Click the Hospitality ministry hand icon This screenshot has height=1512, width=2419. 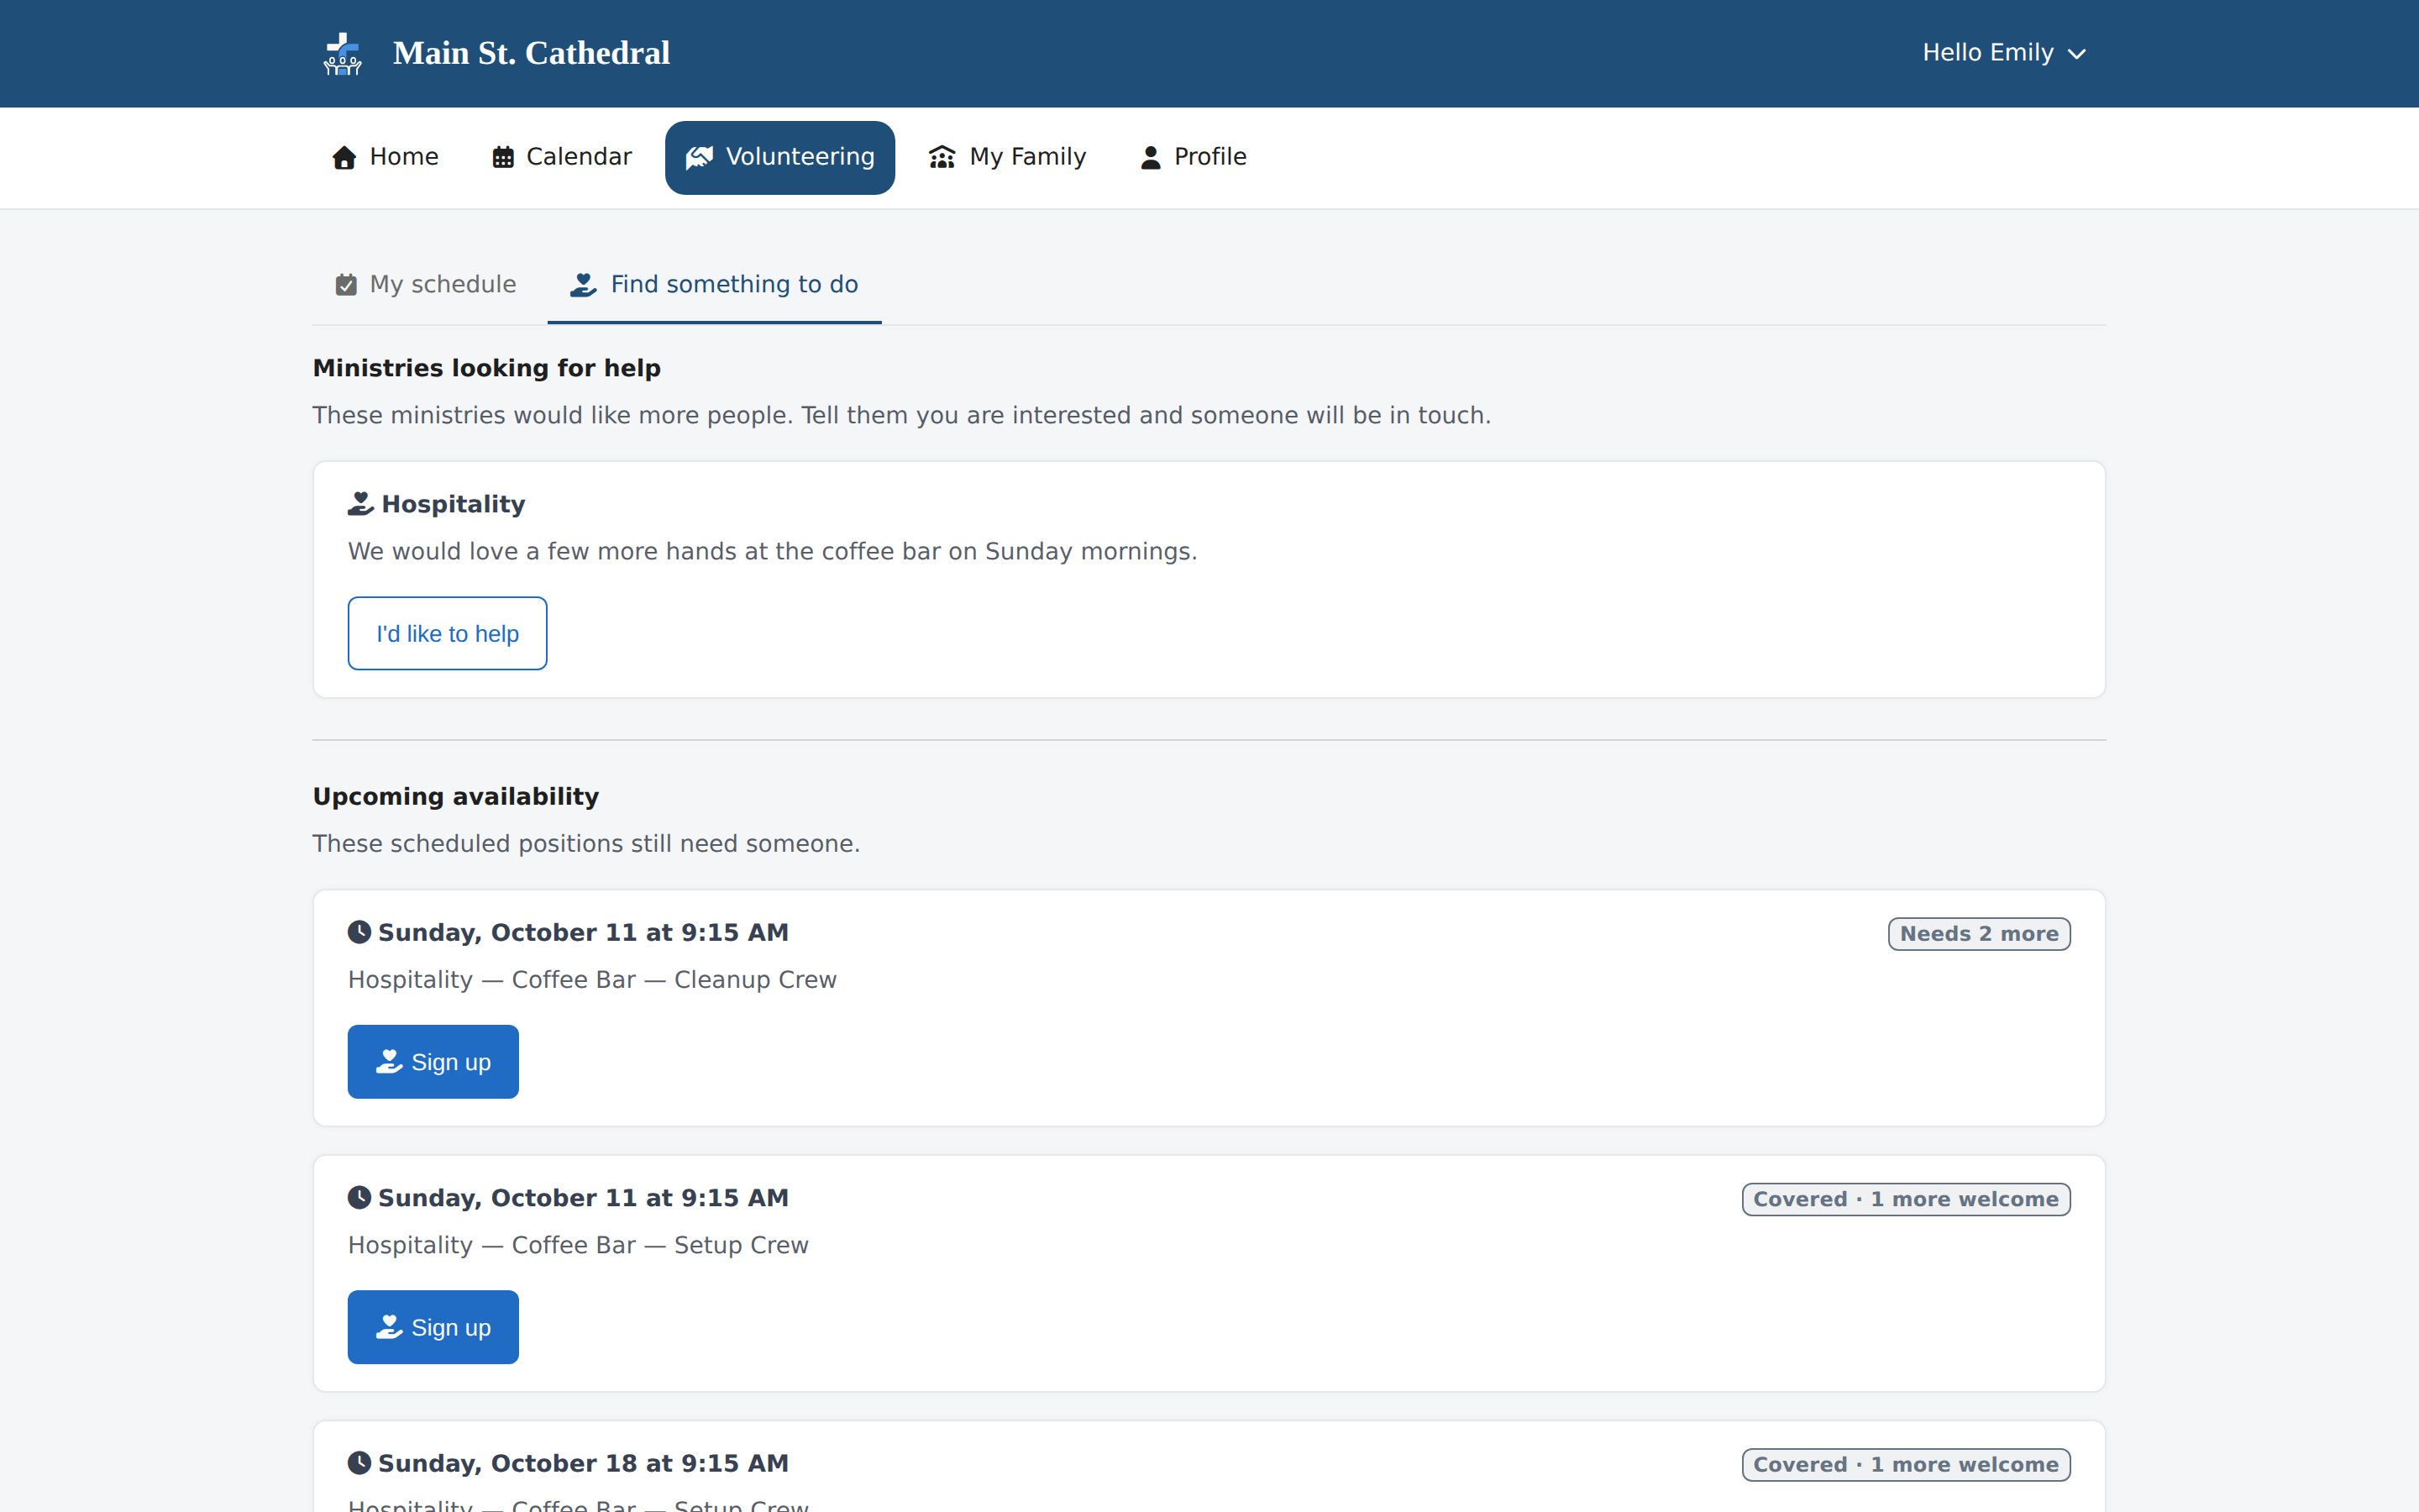tap(359, 504)
